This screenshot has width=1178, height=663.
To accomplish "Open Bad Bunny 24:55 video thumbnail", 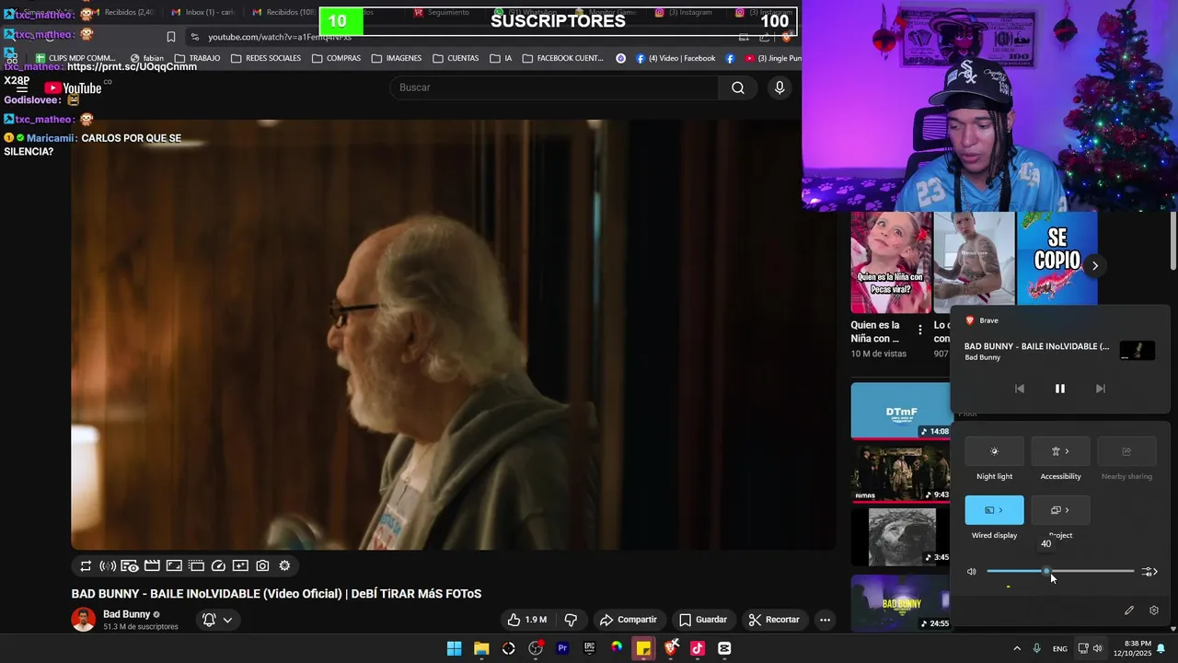I will (x=901, y=603).
